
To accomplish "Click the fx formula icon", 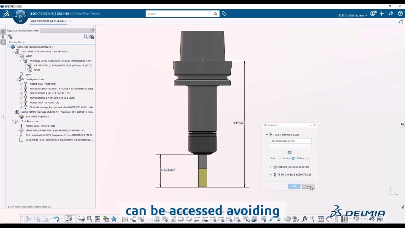I will click(x=305, y=219).
